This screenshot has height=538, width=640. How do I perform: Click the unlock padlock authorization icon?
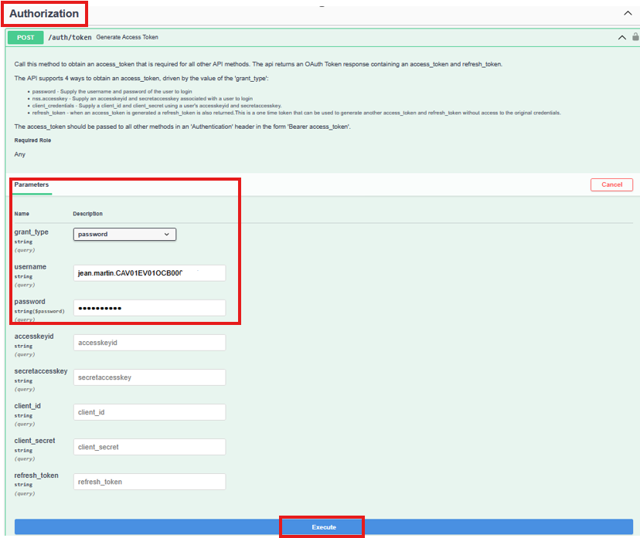pyautogui.click(x=635, y=37)
